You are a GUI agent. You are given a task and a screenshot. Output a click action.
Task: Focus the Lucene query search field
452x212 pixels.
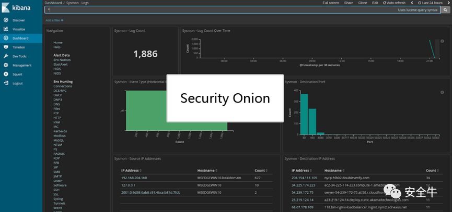242,10
